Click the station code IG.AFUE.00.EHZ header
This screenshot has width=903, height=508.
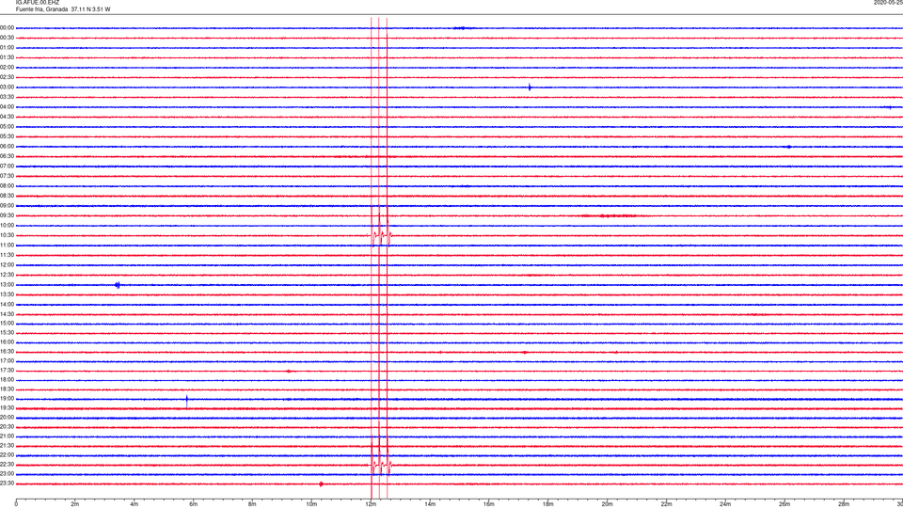click(x=38, y=2)
